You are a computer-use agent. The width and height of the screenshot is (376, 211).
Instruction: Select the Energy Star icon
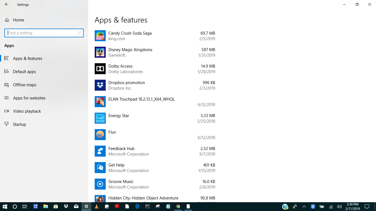point(100,118)
